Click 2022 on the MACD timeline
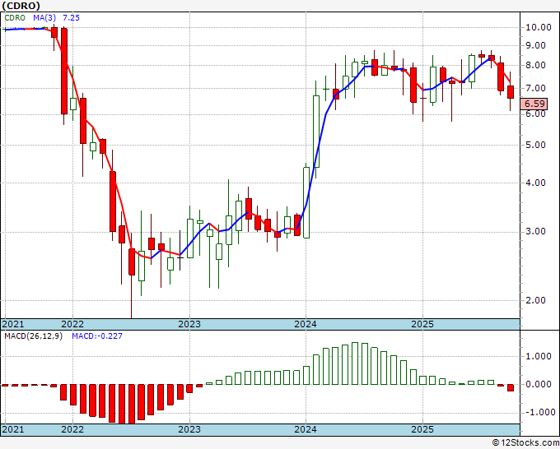The image size is (560, 449). (72, 429)
